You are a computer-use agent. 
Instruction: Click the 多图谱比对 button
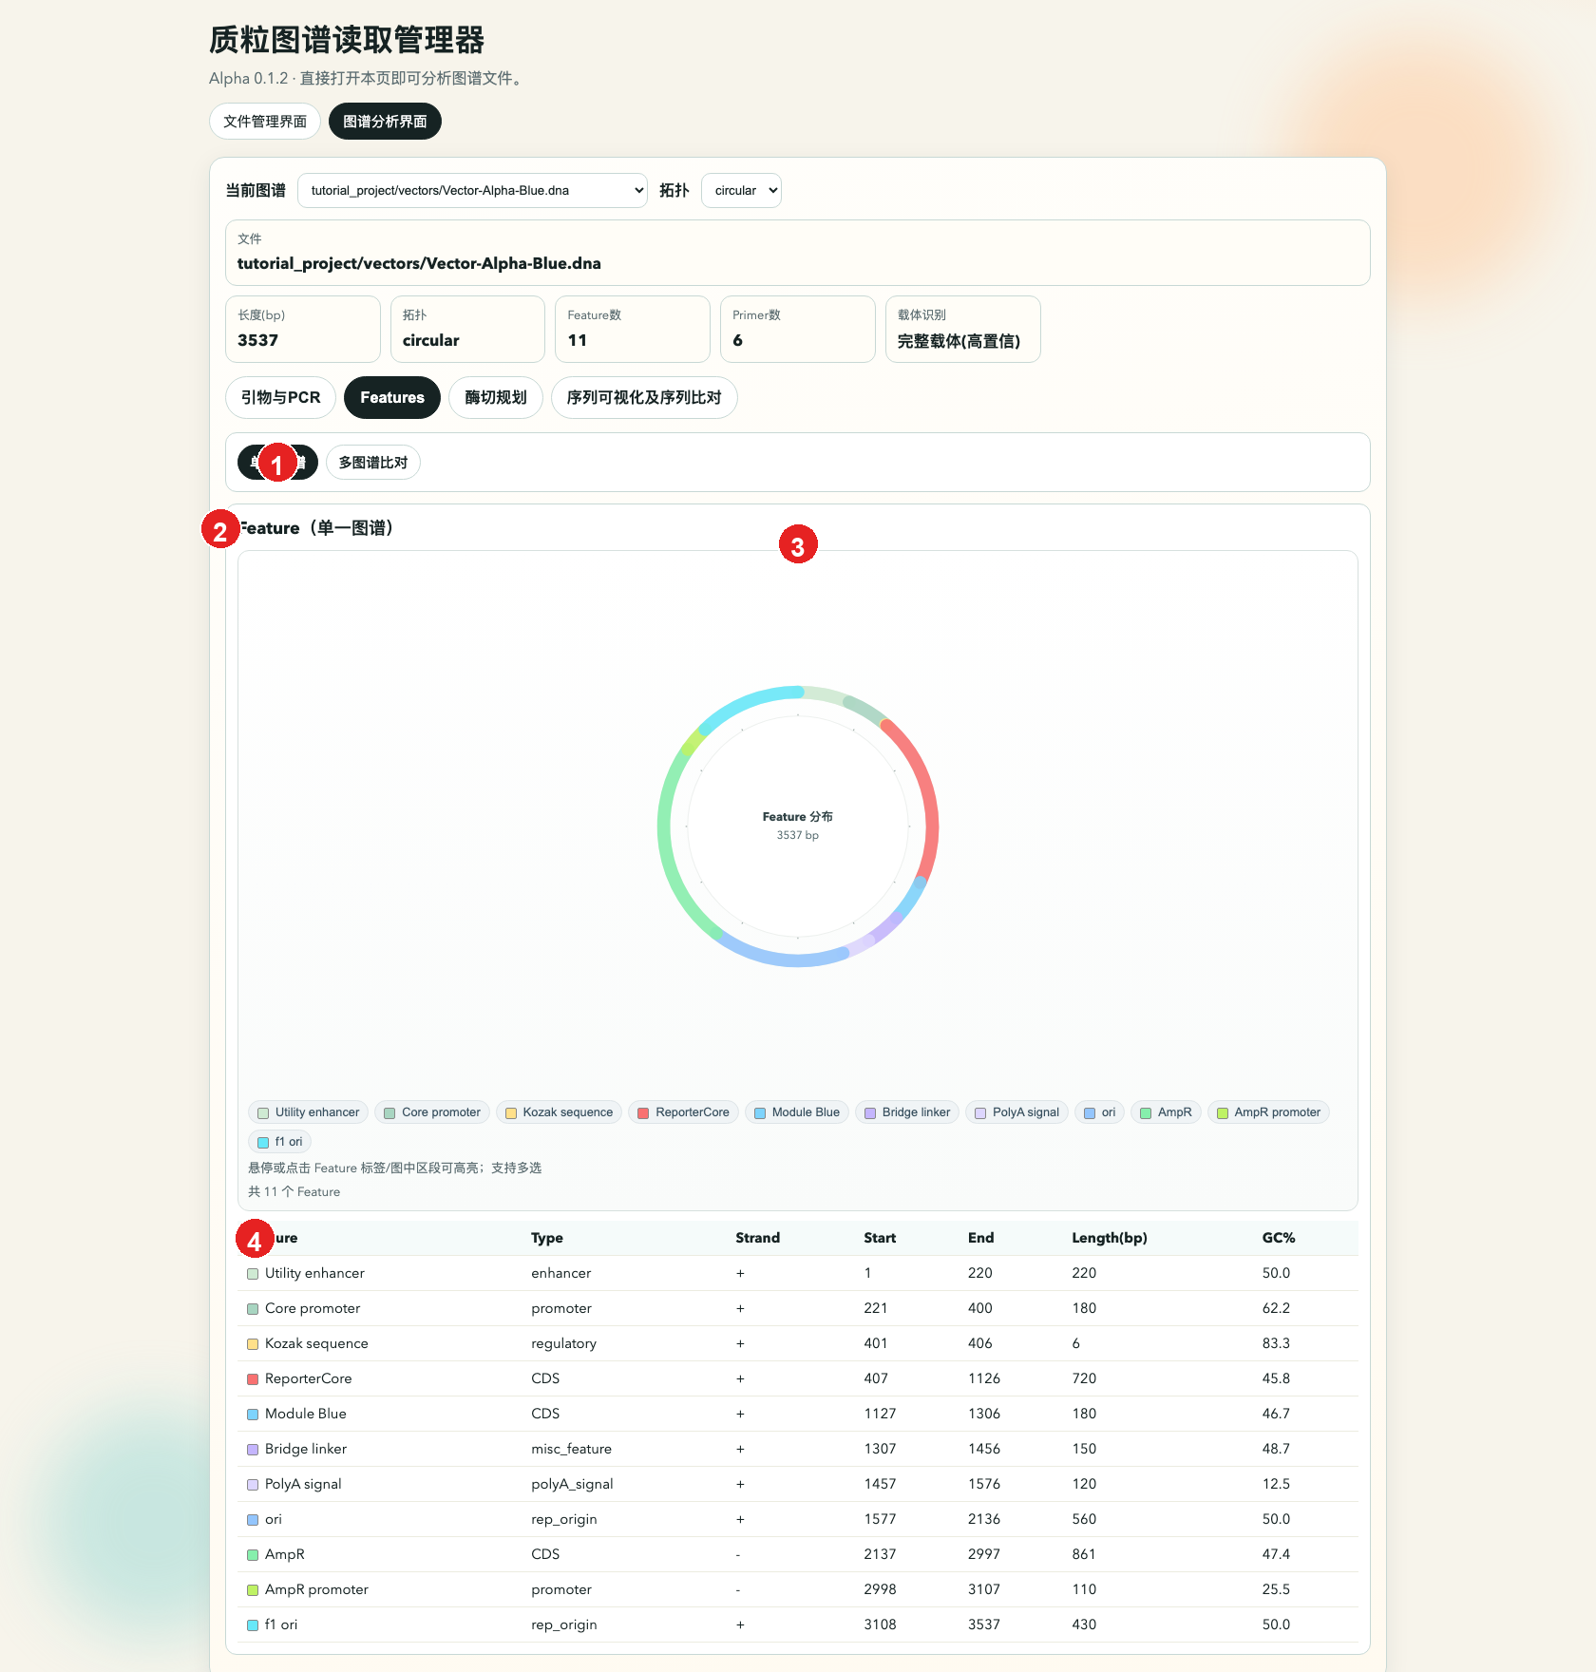coord(372,462)
